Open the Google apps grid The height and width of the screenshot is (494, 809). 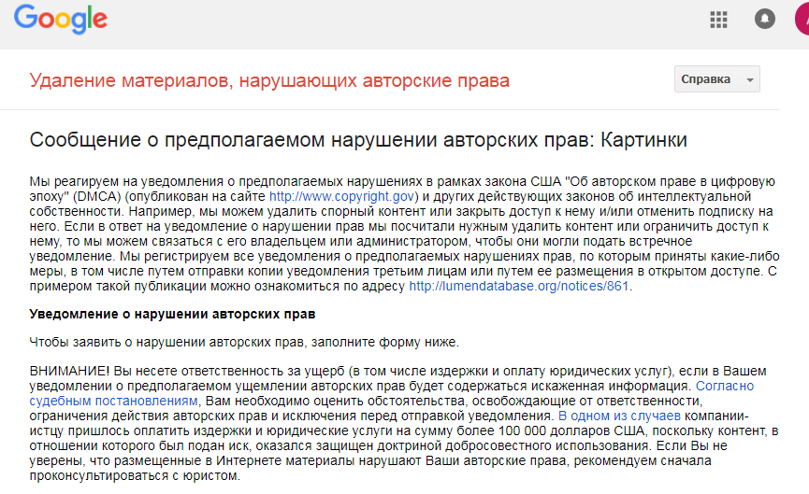click(x=718, y=20)
